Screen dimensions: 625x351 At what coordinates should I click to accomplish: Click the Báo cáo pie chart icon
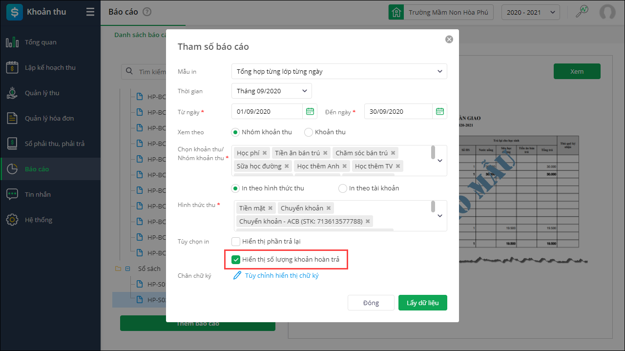coord(12,169)
